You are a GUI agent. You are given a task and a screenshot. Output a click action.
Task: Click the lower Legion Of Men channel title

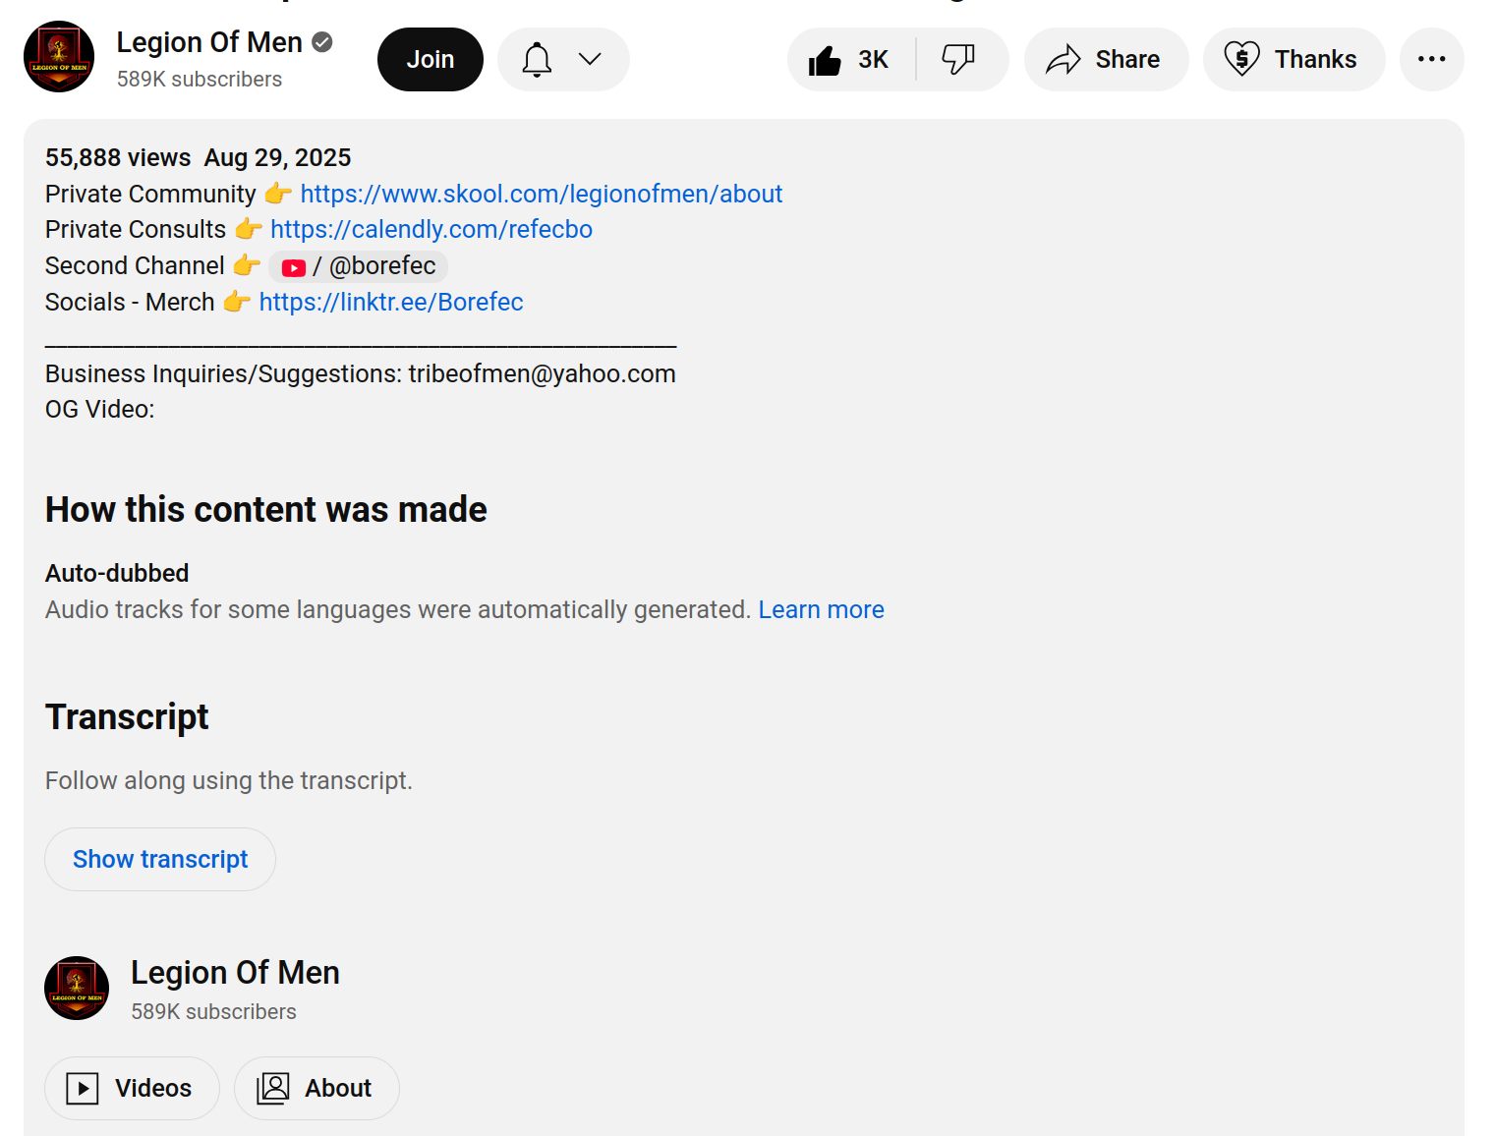[235, 973]
